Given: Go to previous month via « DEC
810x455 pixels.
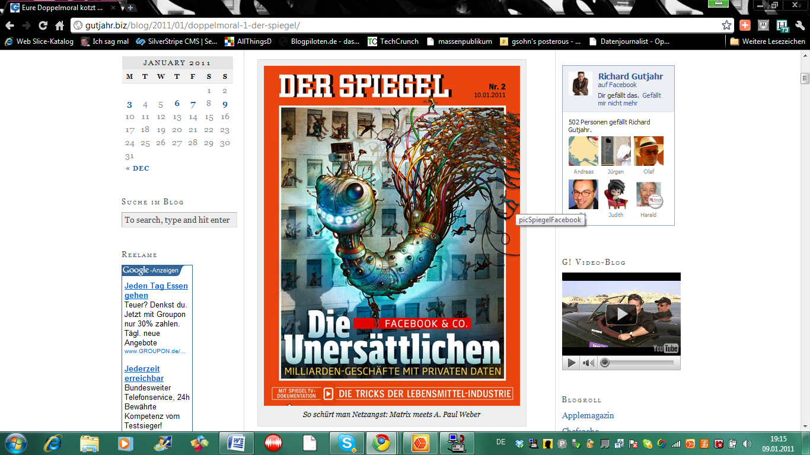Looking at the screenshot, I should click(x=138, y=168).
